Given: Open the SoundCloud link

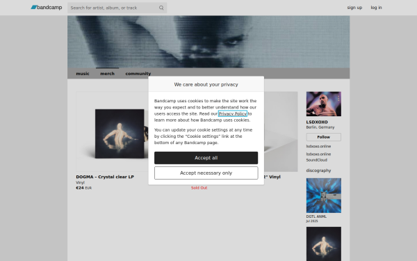Looking at the screenshot, I should 316,160.
